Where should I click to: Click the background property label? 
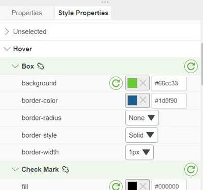(x=39, y=83)
